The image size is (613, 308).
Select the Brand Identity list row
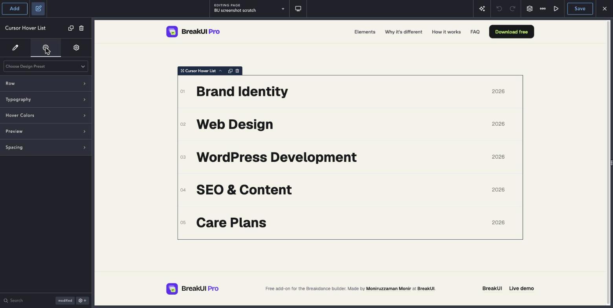(x=350, y=92)
